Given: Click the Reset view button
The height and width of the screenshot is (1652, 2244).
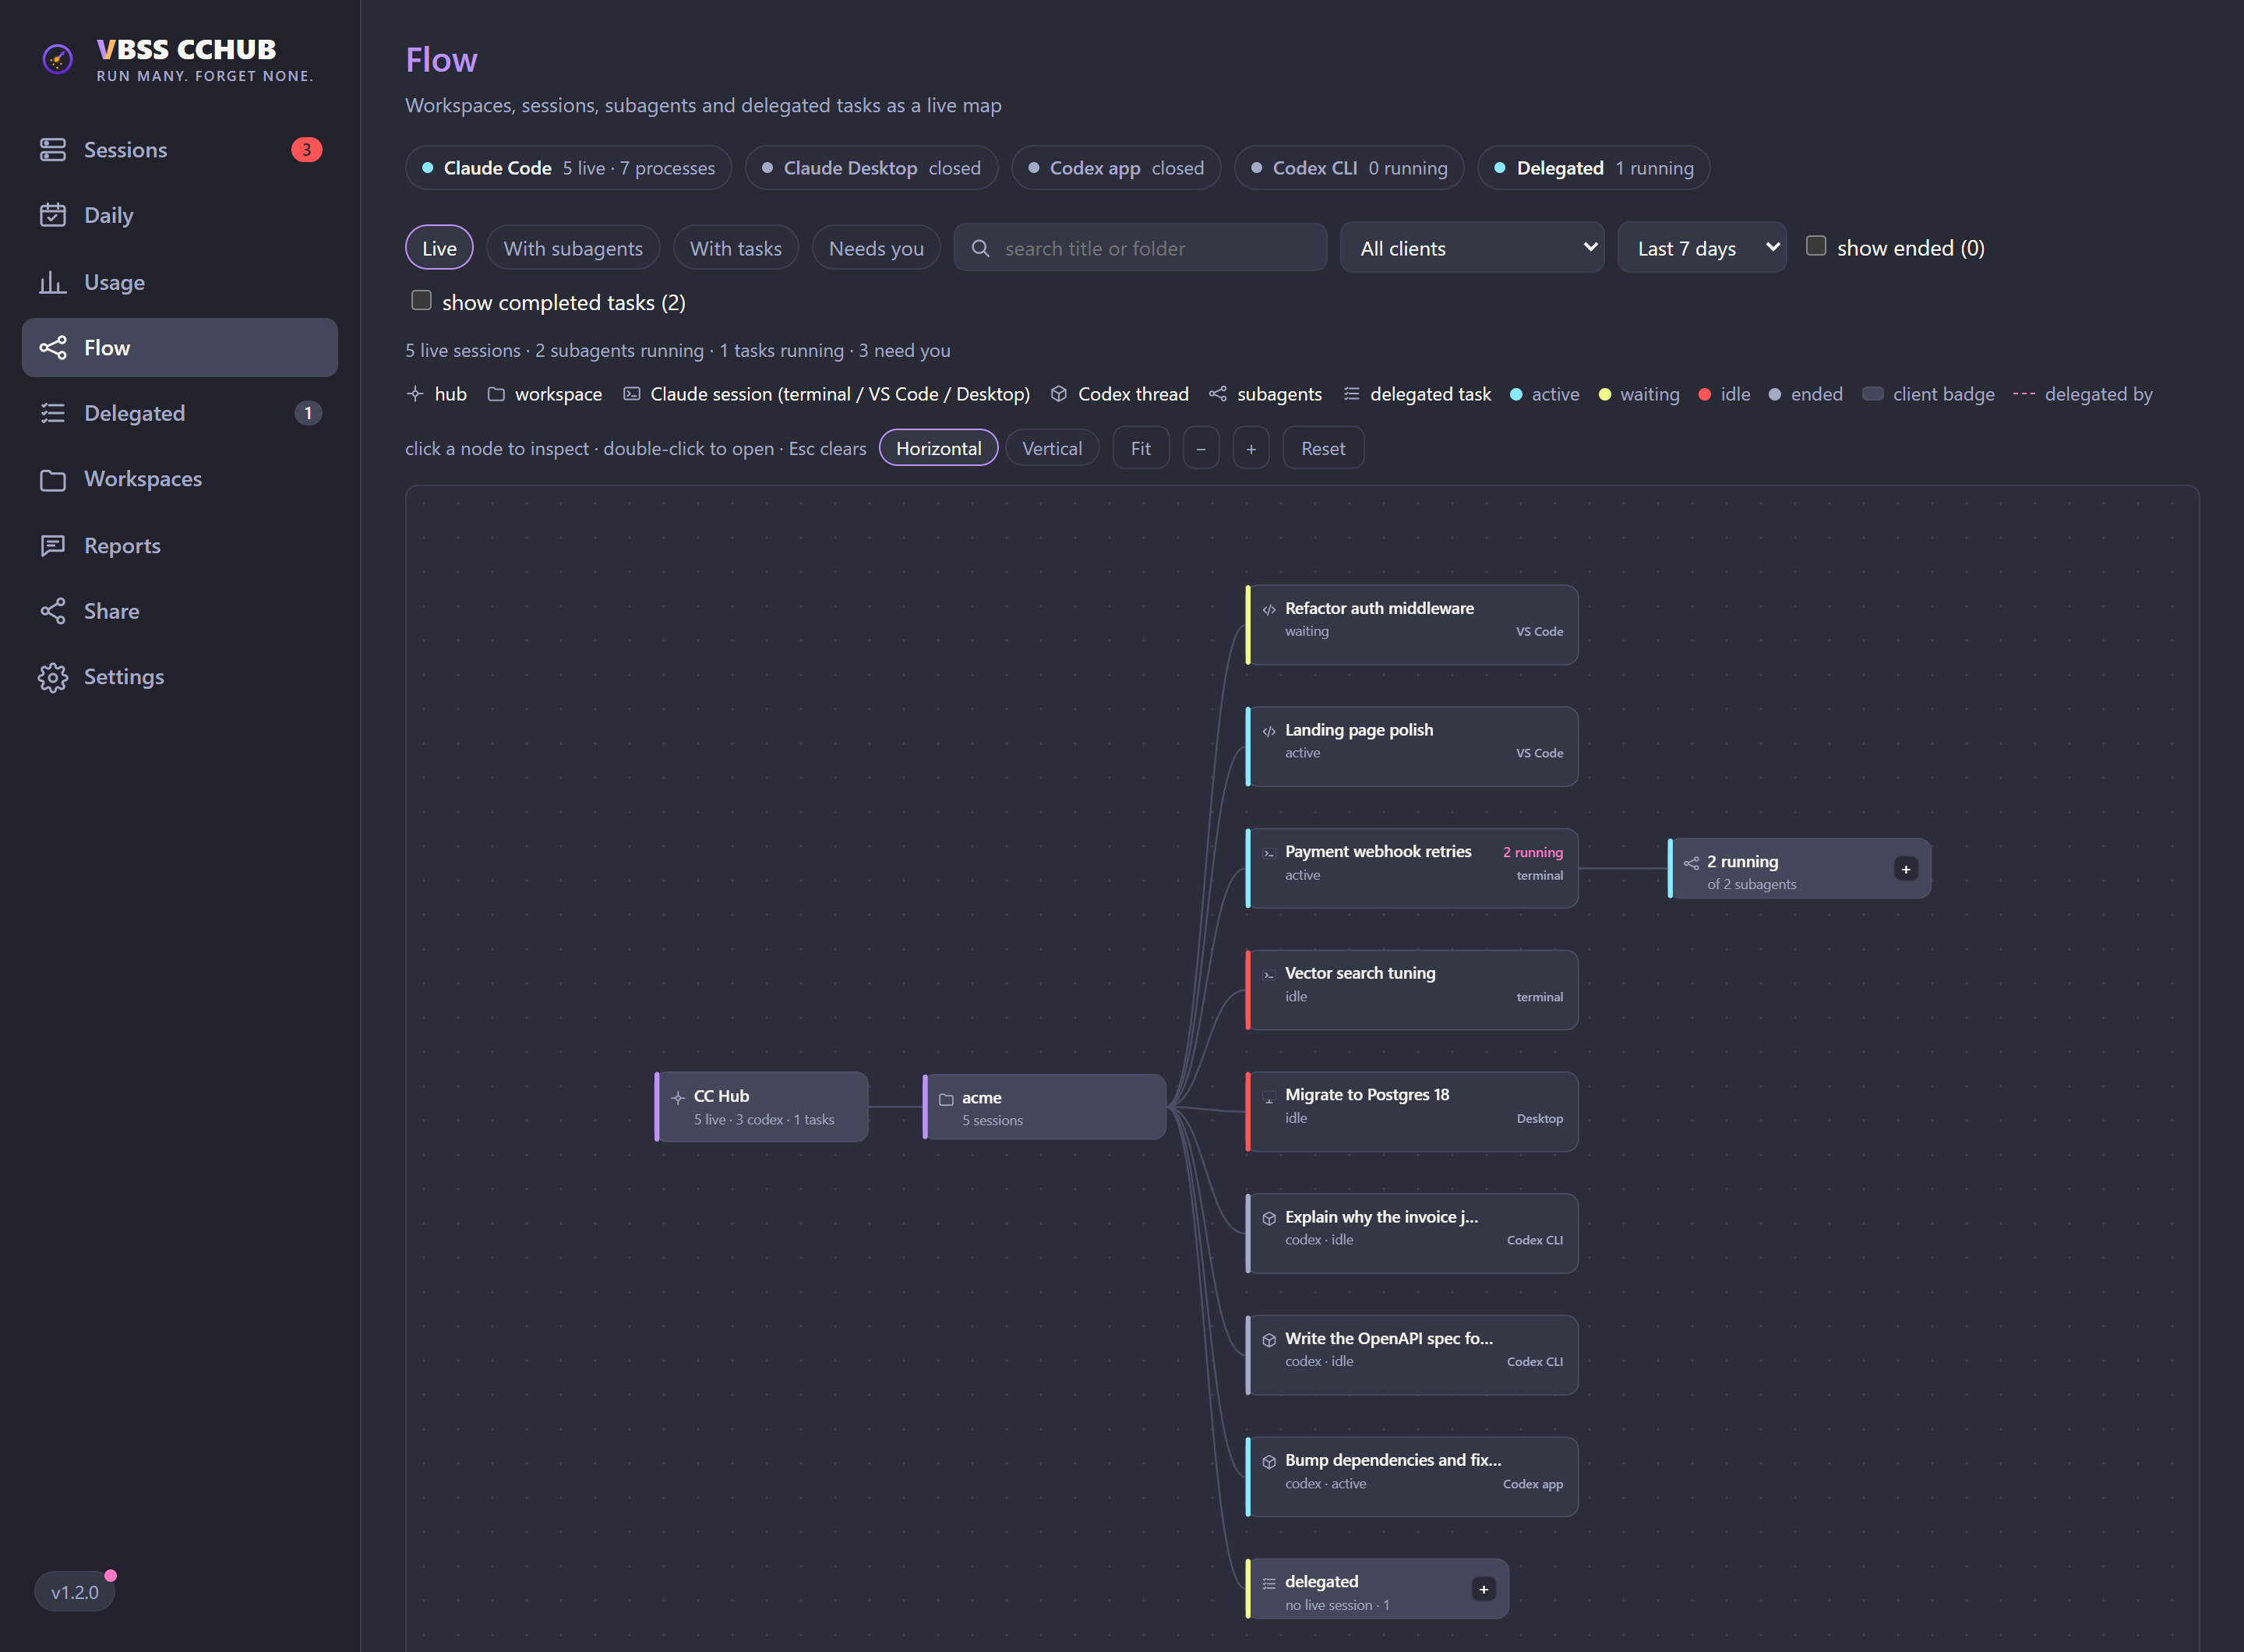Looking at the screenshot, I should point(1323,448).
